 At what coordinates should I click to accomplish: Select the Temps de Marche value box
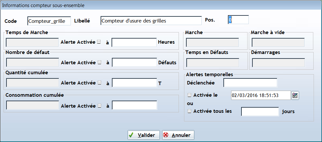33,42
